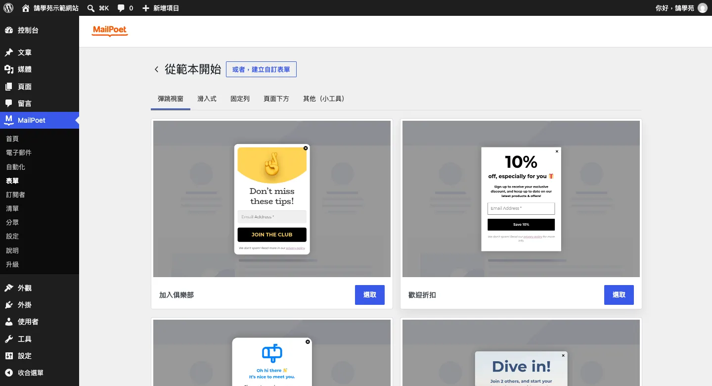Open 訂閱者 in MailPoet submenu
712x386 pixels.
point(15,195)
